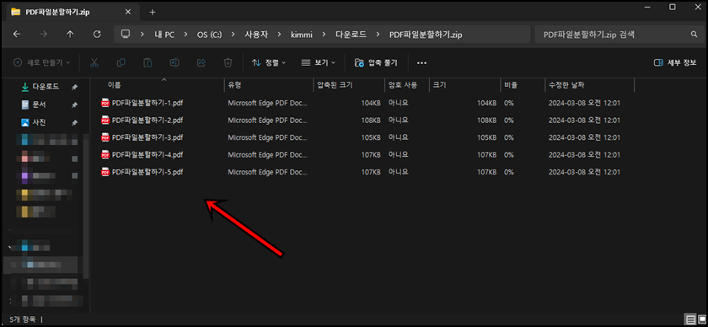This screenshot has height=327, width=708.
Task: Sort by 크기 column header
Action: coord(440,85)
